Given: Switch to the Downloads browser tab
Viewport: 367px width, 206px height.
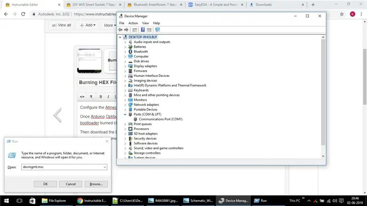Looking at the screenshot, I should click(277, 5).
